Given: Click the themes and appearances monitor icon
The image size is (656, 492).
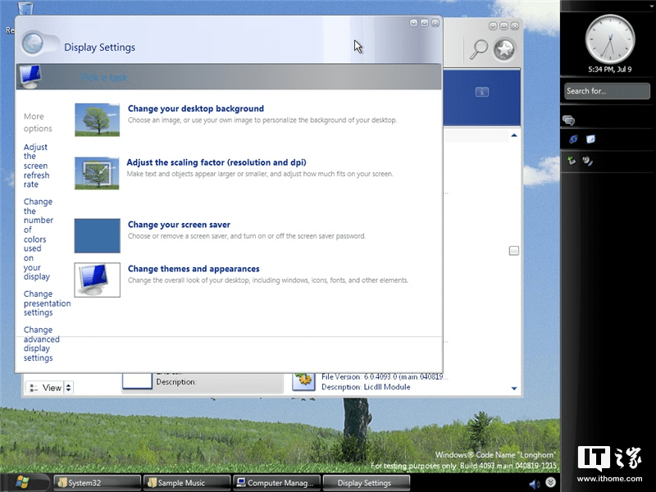Looking at the screenshot, I should [x=97, y=280].
